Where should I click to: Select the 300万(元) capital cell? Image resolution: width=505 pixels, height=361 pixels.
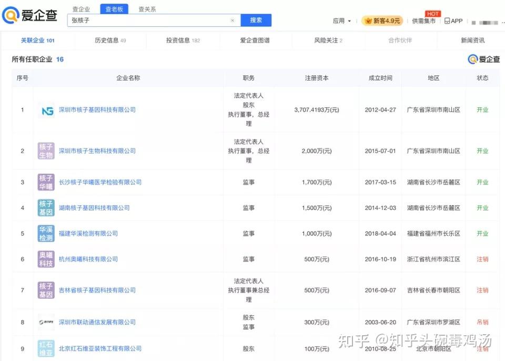click(x=317, y=322)
